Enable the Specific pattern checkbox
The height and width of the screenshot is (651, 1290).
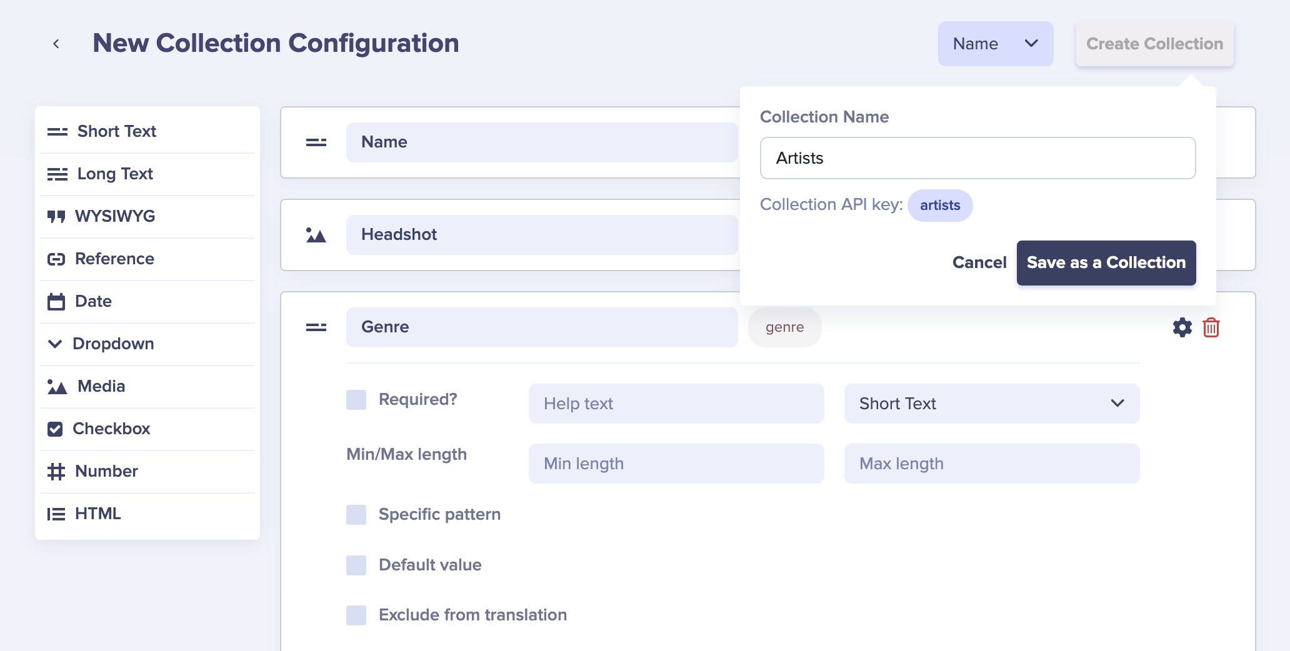(356, 515)
